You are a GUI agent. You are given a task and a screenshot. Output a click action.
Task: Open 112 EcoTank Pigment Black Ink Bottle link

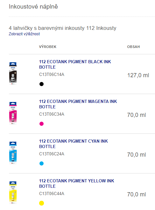point(75,64)
